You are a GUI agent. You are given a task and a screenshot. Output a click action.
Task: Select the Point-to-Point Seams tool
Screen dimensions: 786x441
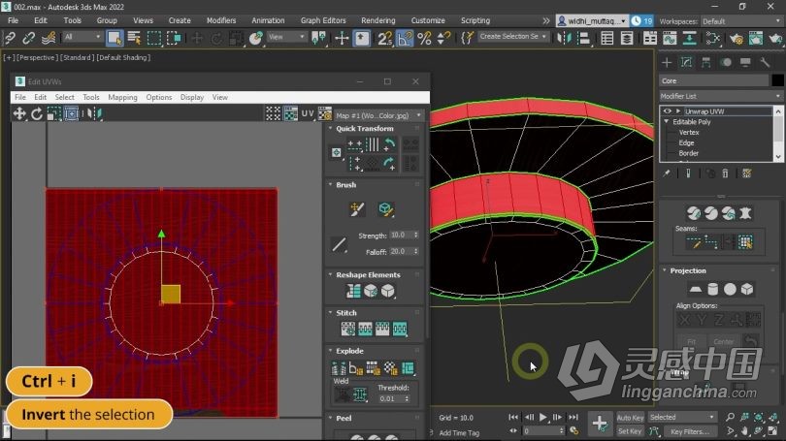tap(711, 242)
